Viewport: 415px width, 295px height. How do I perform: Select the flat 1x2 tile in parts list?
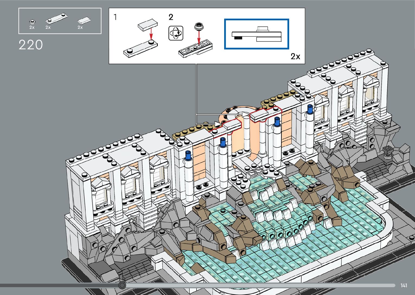[x=84, y=21]
